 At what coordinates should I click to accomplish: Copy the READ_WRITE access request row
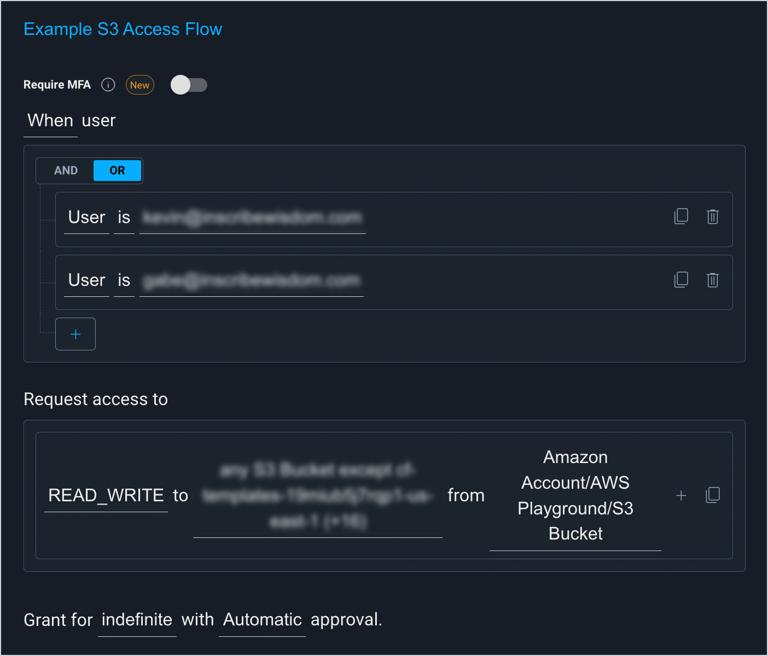tap(712, 495)
